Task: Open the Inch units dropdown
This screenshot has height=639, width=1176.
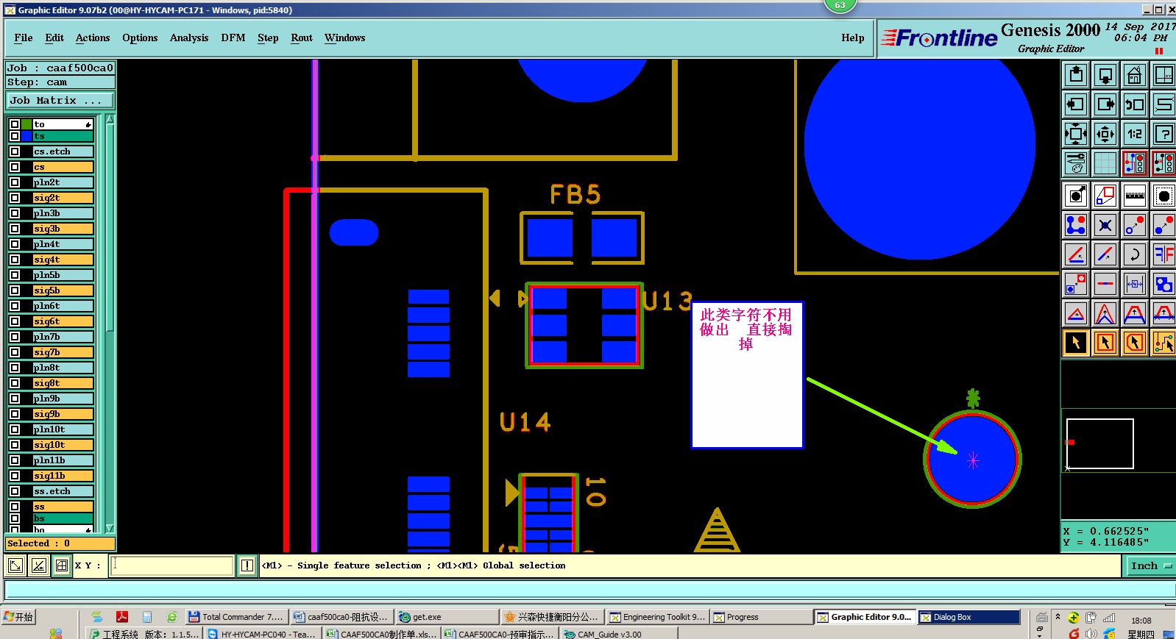Action: click(1150, 565)
